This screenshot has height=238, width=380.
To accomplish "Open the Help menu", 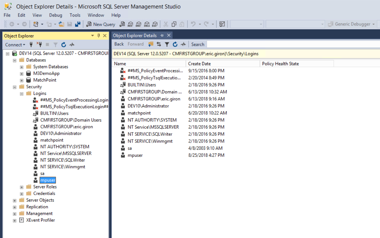I will 116,15.
